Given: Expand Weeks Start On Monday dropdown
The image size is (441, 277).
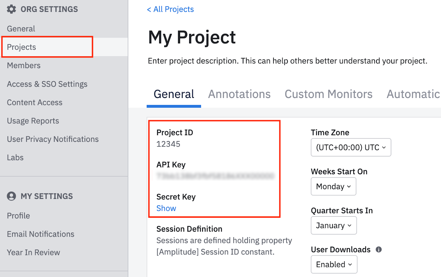Looking at the screenshot, I should [333, 186].
